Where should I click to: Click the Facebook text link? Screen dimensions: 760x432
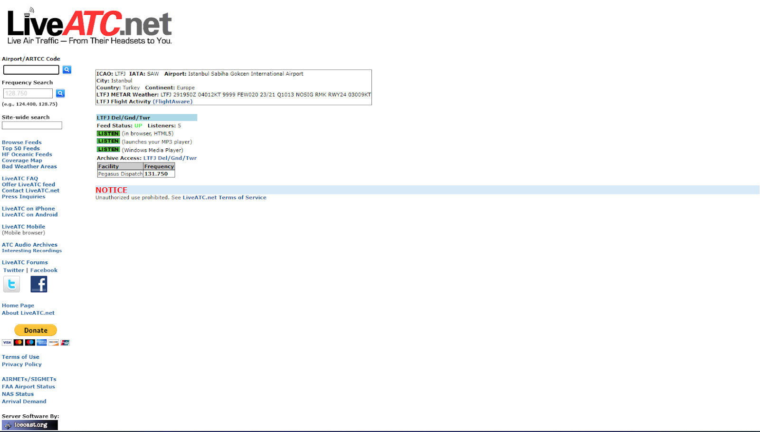[x=44, y=270]
